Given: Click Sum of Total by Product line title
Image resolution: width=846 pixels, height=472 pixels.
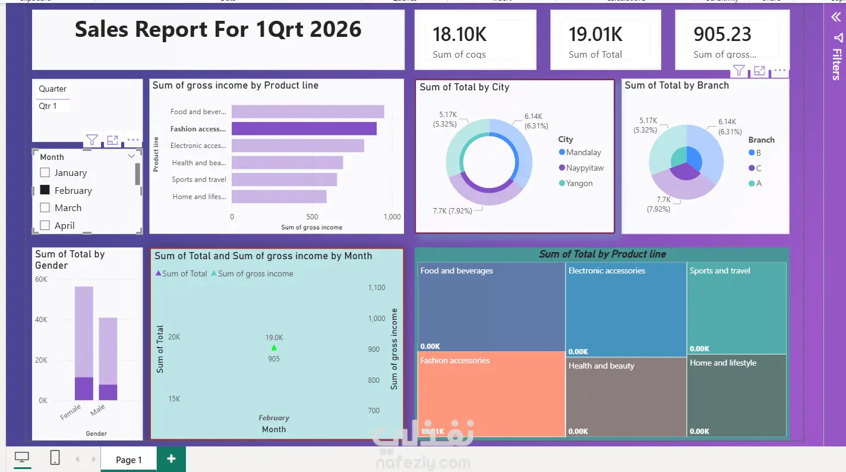Looking at the screenshot, I should 602,254.
